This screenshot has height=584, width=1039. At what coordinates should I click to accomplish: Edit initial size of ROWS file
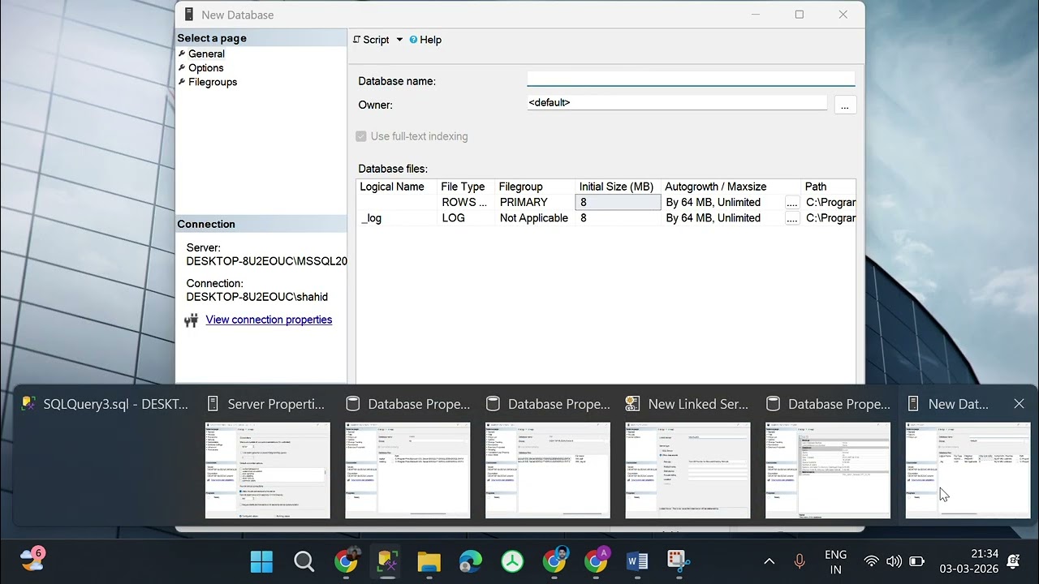(618, 202)
